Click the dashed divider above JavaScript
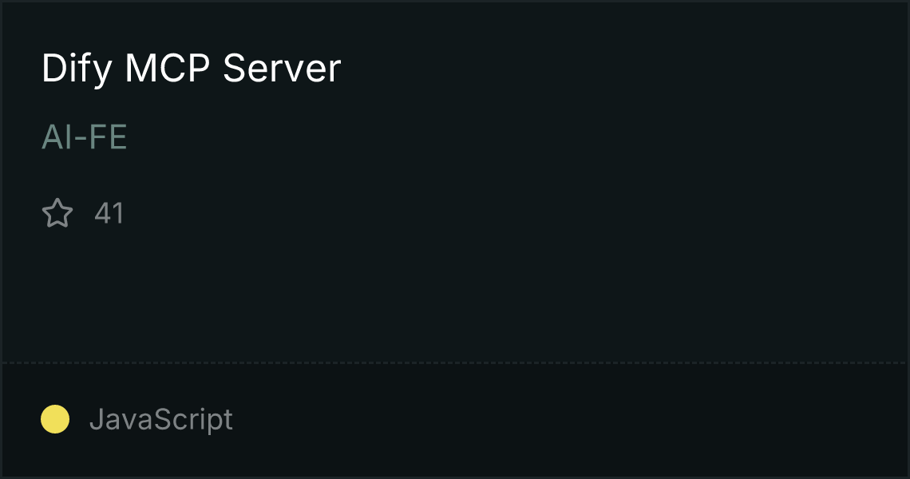Screen dimensions: 910x479 [x=455, y=363]
